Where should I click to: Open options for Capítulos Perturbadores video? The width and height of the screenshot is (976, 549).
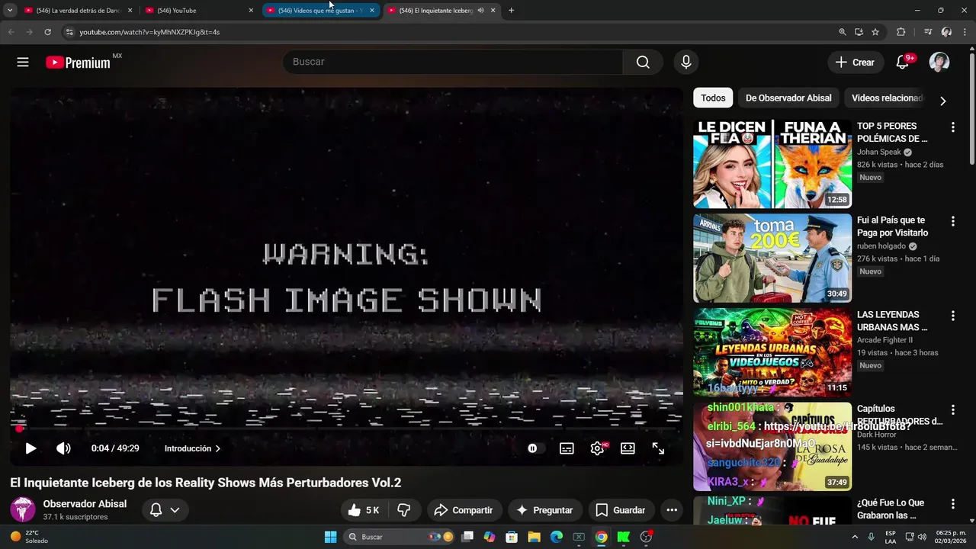(952, 409)
